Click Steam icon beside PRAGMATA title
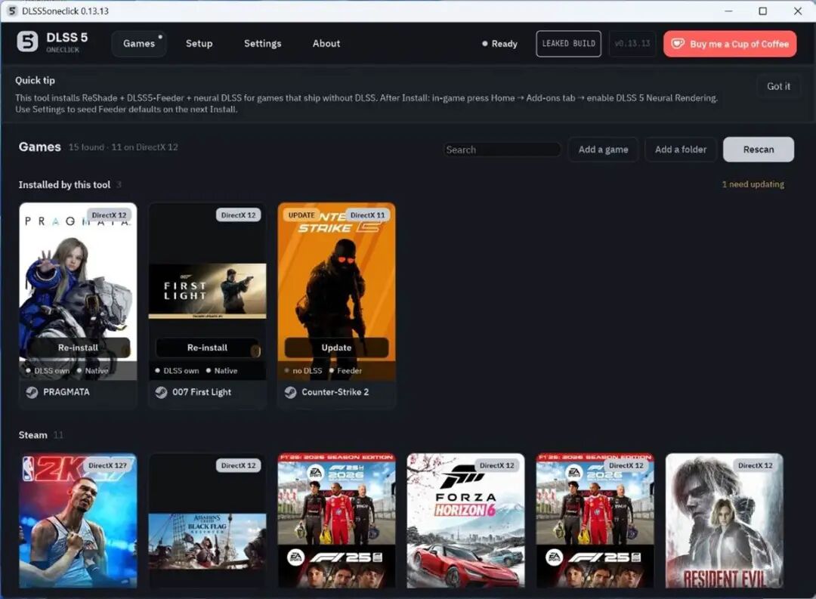Screen dimensions: 816x599 (32, 392)
